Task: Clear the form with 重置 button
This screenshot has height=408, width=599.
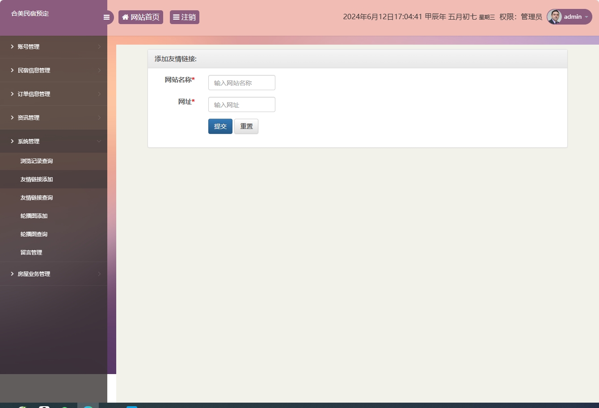Action: [x=246, y=126]
